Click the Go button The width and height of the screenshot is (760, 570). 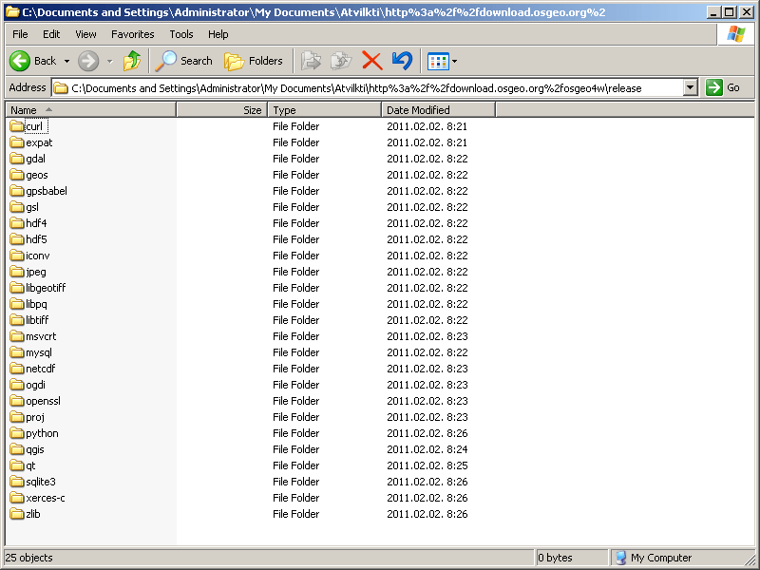[x=723, y=87]
